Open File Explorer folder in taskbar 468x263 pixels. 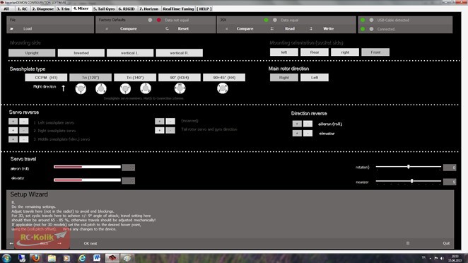tap(52, 258)
